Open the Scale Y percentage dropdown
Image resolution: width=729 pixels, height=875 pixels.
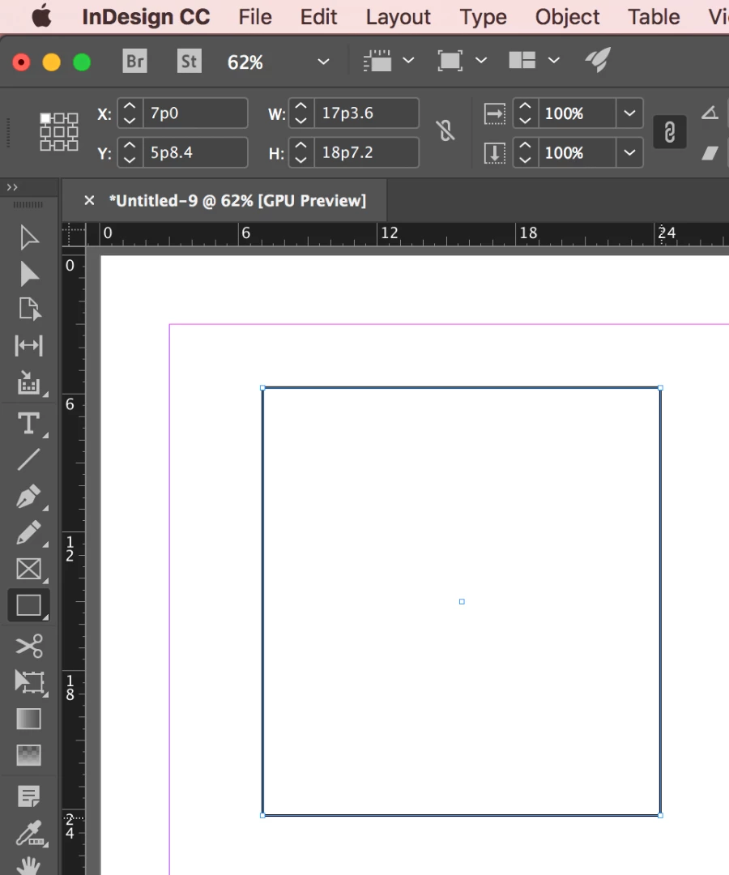point(629,152)
